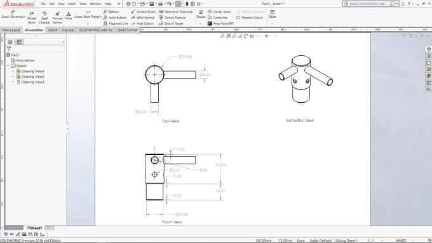The width and height of the screenshot is (432, 243).
Task: Switch to the View Layout tab
Action: coord(11,30)
